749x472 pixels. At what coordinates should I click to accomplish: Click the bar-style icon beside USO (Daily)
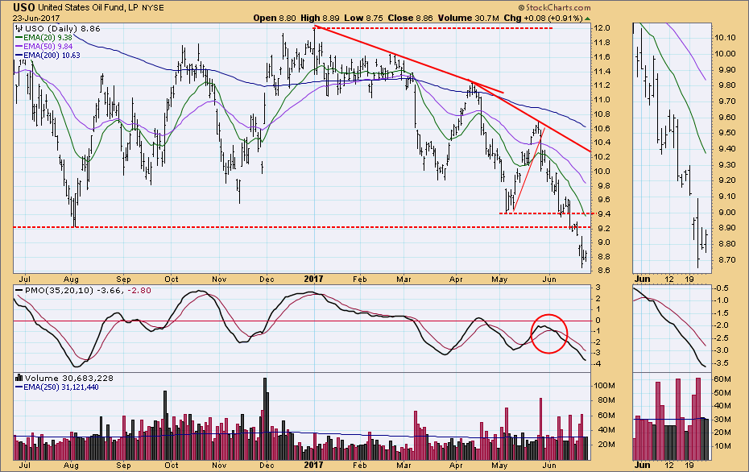tap(19, 29)
